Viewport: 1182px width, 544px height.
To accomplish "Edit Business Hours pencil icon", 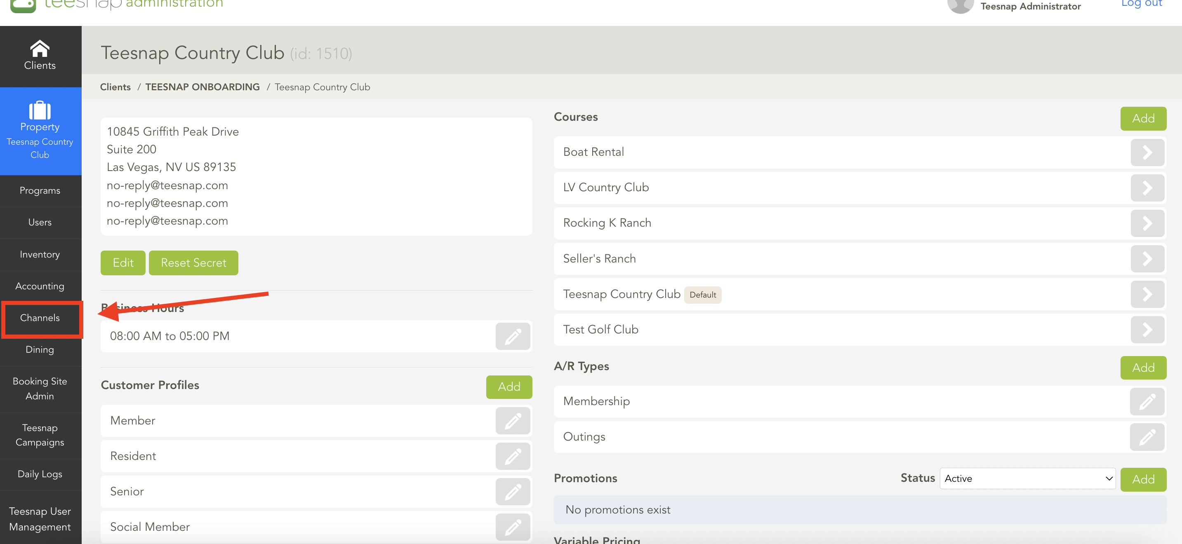I will click(513, 336).
